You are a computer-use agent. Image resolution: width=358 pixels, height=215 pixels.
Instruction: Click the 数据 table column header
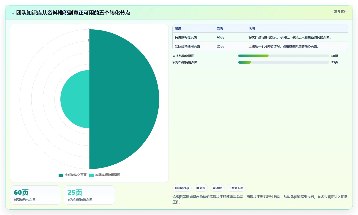coord(220,29)
